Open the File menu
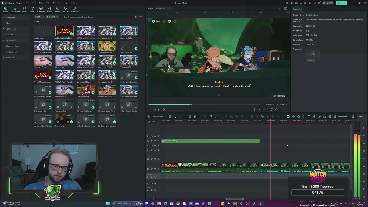 coord(28,3)
